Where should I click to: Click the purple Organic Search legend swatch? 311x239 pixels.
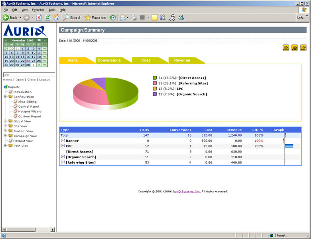[155, 94]
